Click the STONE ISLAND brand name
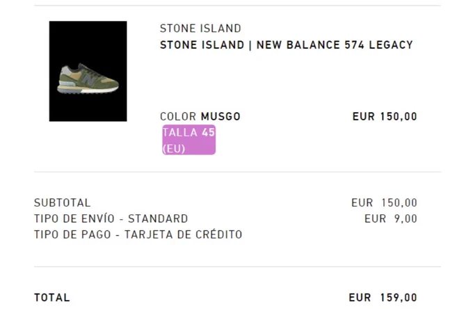This screenshot has height=309, width=473. (x=200, y=29)
